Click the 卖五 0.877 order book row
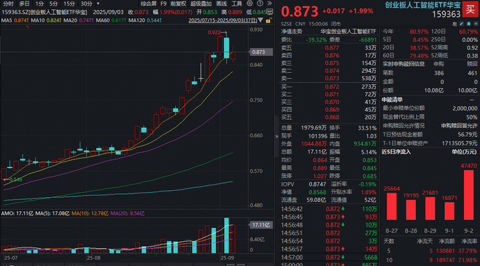The image size is (480, 266). pyautogui.click(x=329, y=48)
